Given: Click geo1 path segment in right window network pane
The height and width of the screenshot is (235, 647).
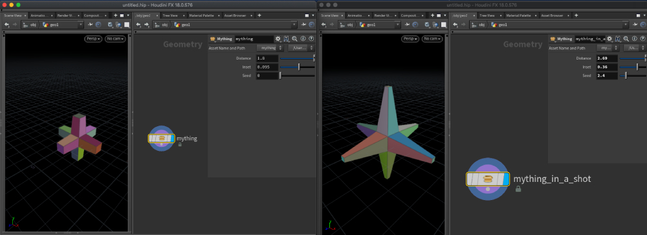Looking at the screenshot, I should click(x=499, y=25).
